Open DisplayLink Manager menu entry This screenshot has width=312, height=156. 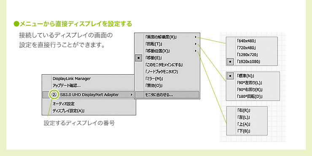89,78
